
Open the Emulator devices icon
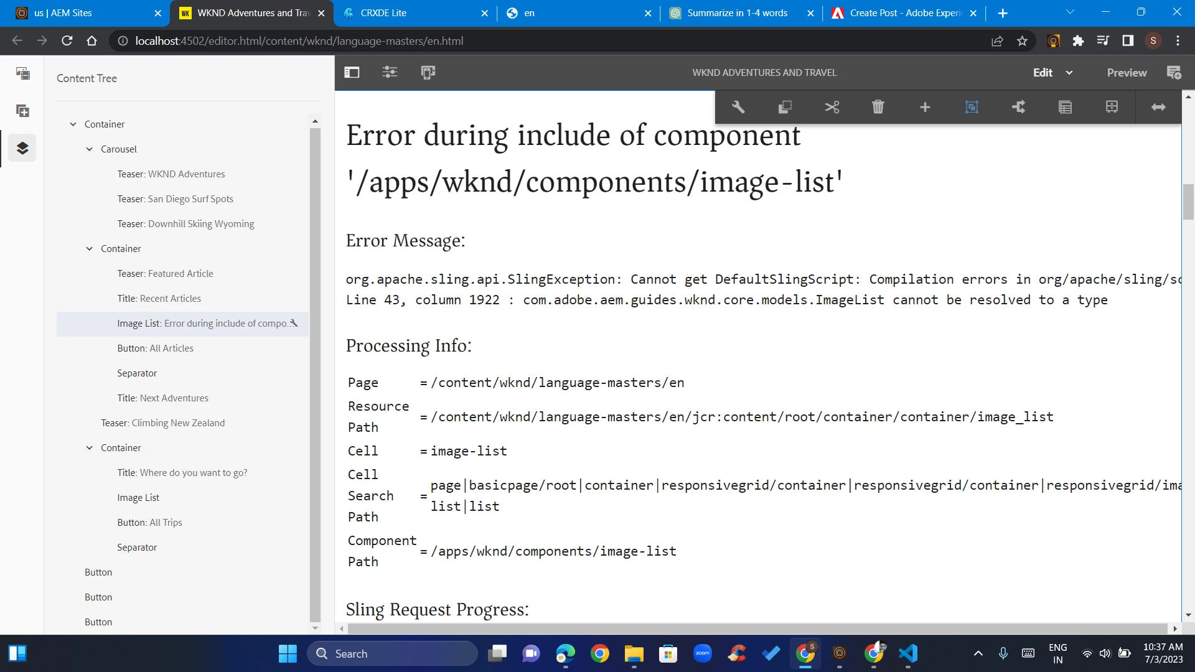pyautogui.click(x=428, y=72)
